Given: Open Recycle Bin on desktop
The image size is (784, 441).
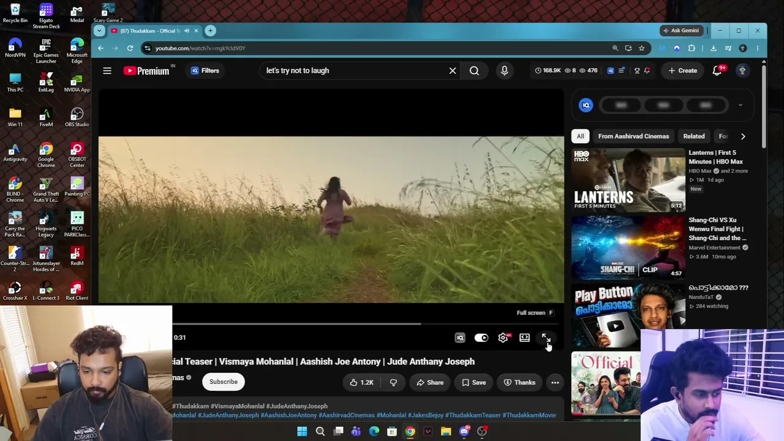Looking at the screenshot, I should coord(15,12).
